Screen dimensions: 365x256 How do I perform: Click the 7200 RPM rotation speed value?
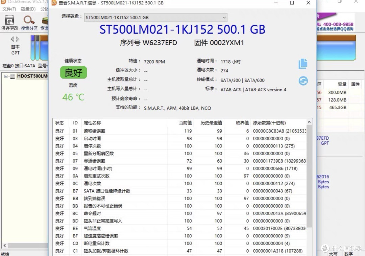coord(154,62)
